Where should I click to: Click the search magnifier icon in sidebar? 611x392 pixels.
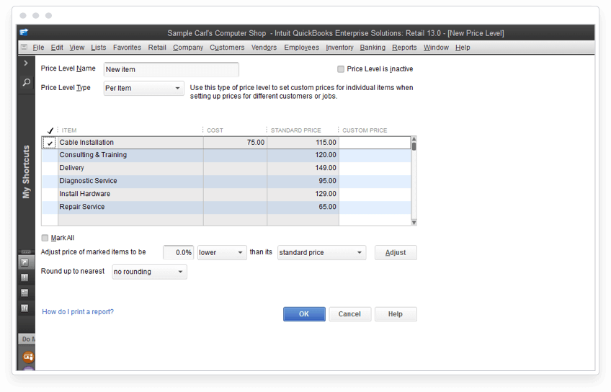26,82
